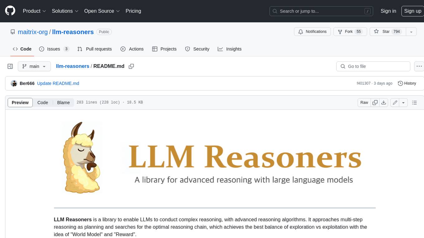The width and height of the screenshot is (424, 238).
Task: Open more edit options dropdown
Action: click(403, 102)
